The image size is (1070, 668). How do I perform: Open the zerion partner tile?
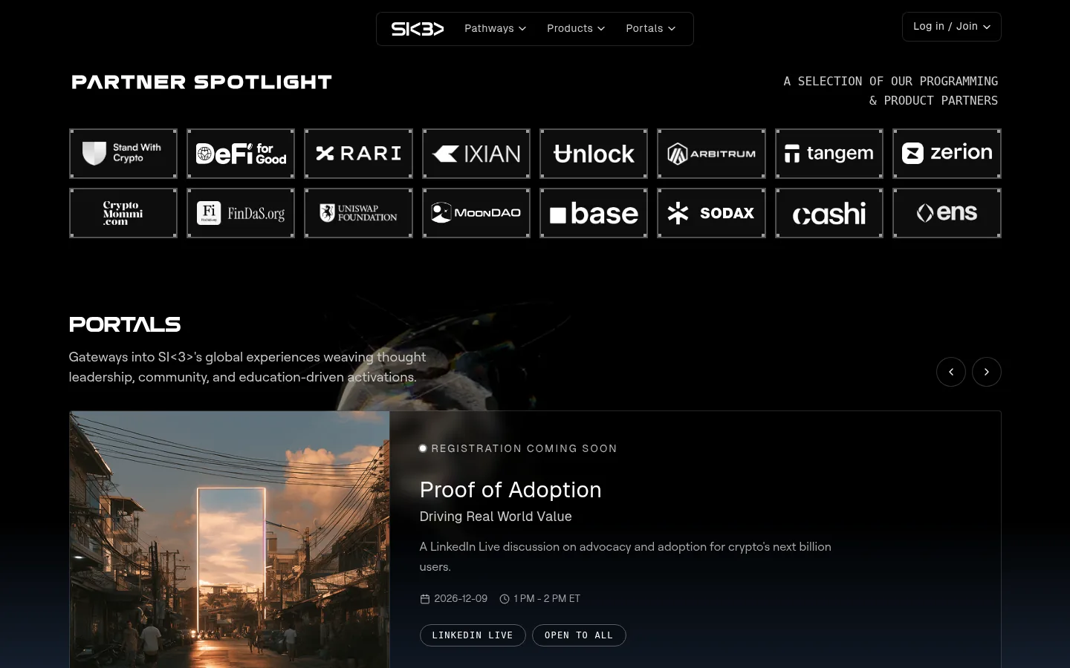click(x=947, y=154)
